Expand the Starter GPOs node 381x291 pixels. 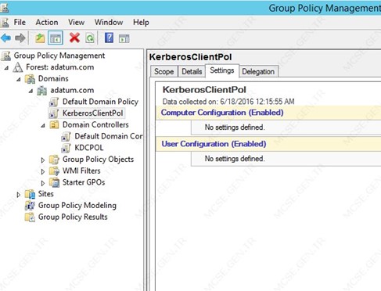point(43,183)
